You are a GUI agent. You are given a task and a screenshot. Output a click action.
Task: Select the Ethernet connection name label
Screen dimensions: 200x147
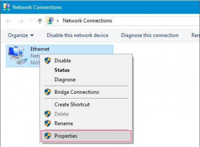[x=40, y=49]
